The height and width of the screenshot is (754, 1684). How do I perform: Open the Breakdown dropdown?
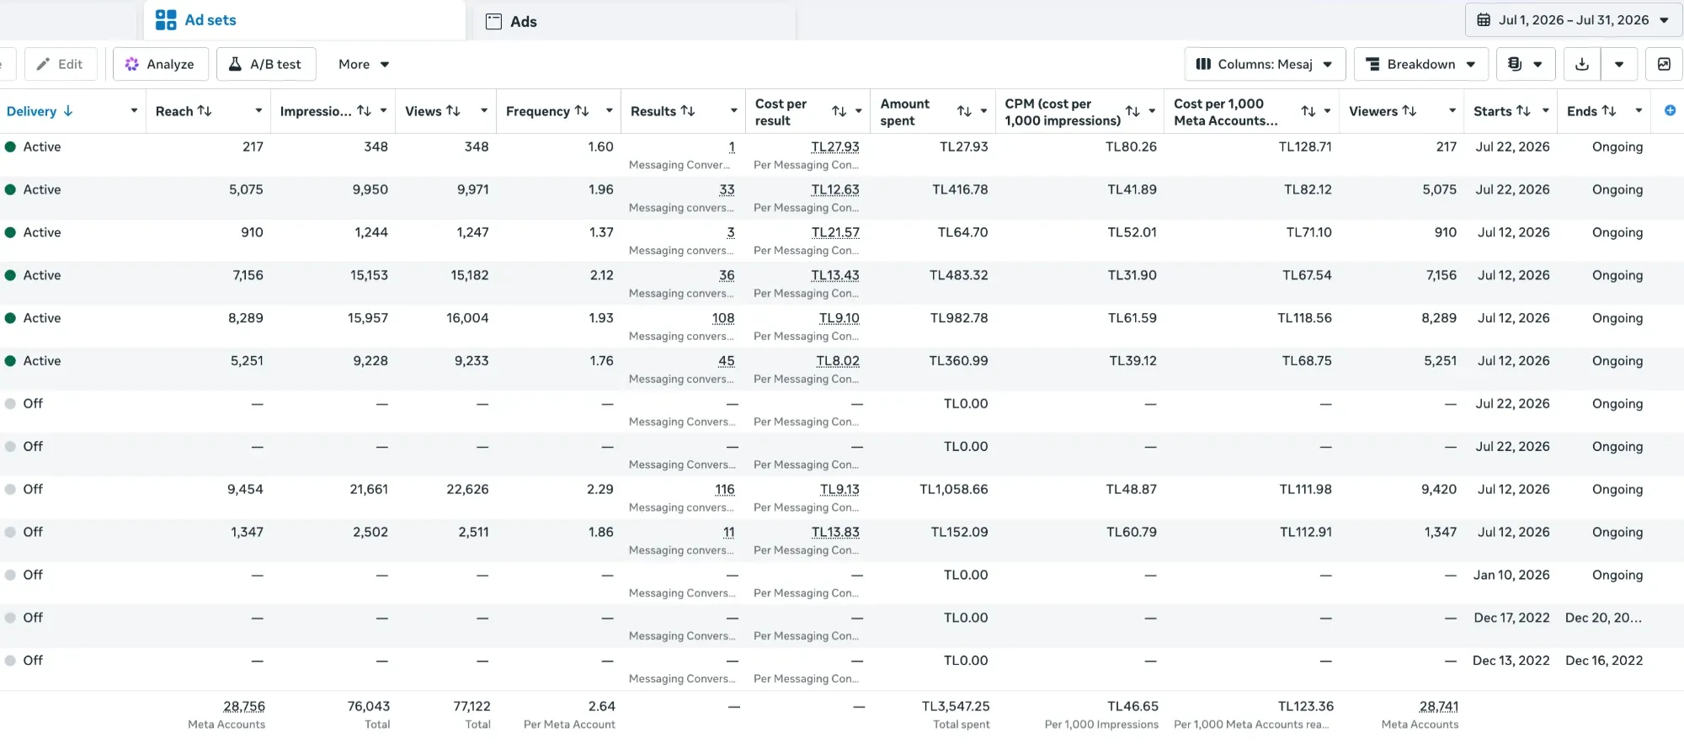[1420, 64]
